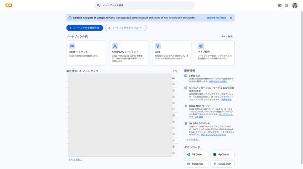Click the Colab MCP server news icon
Image resolution: width=303 pixels, height=169 pixels.
pos(186,106)
